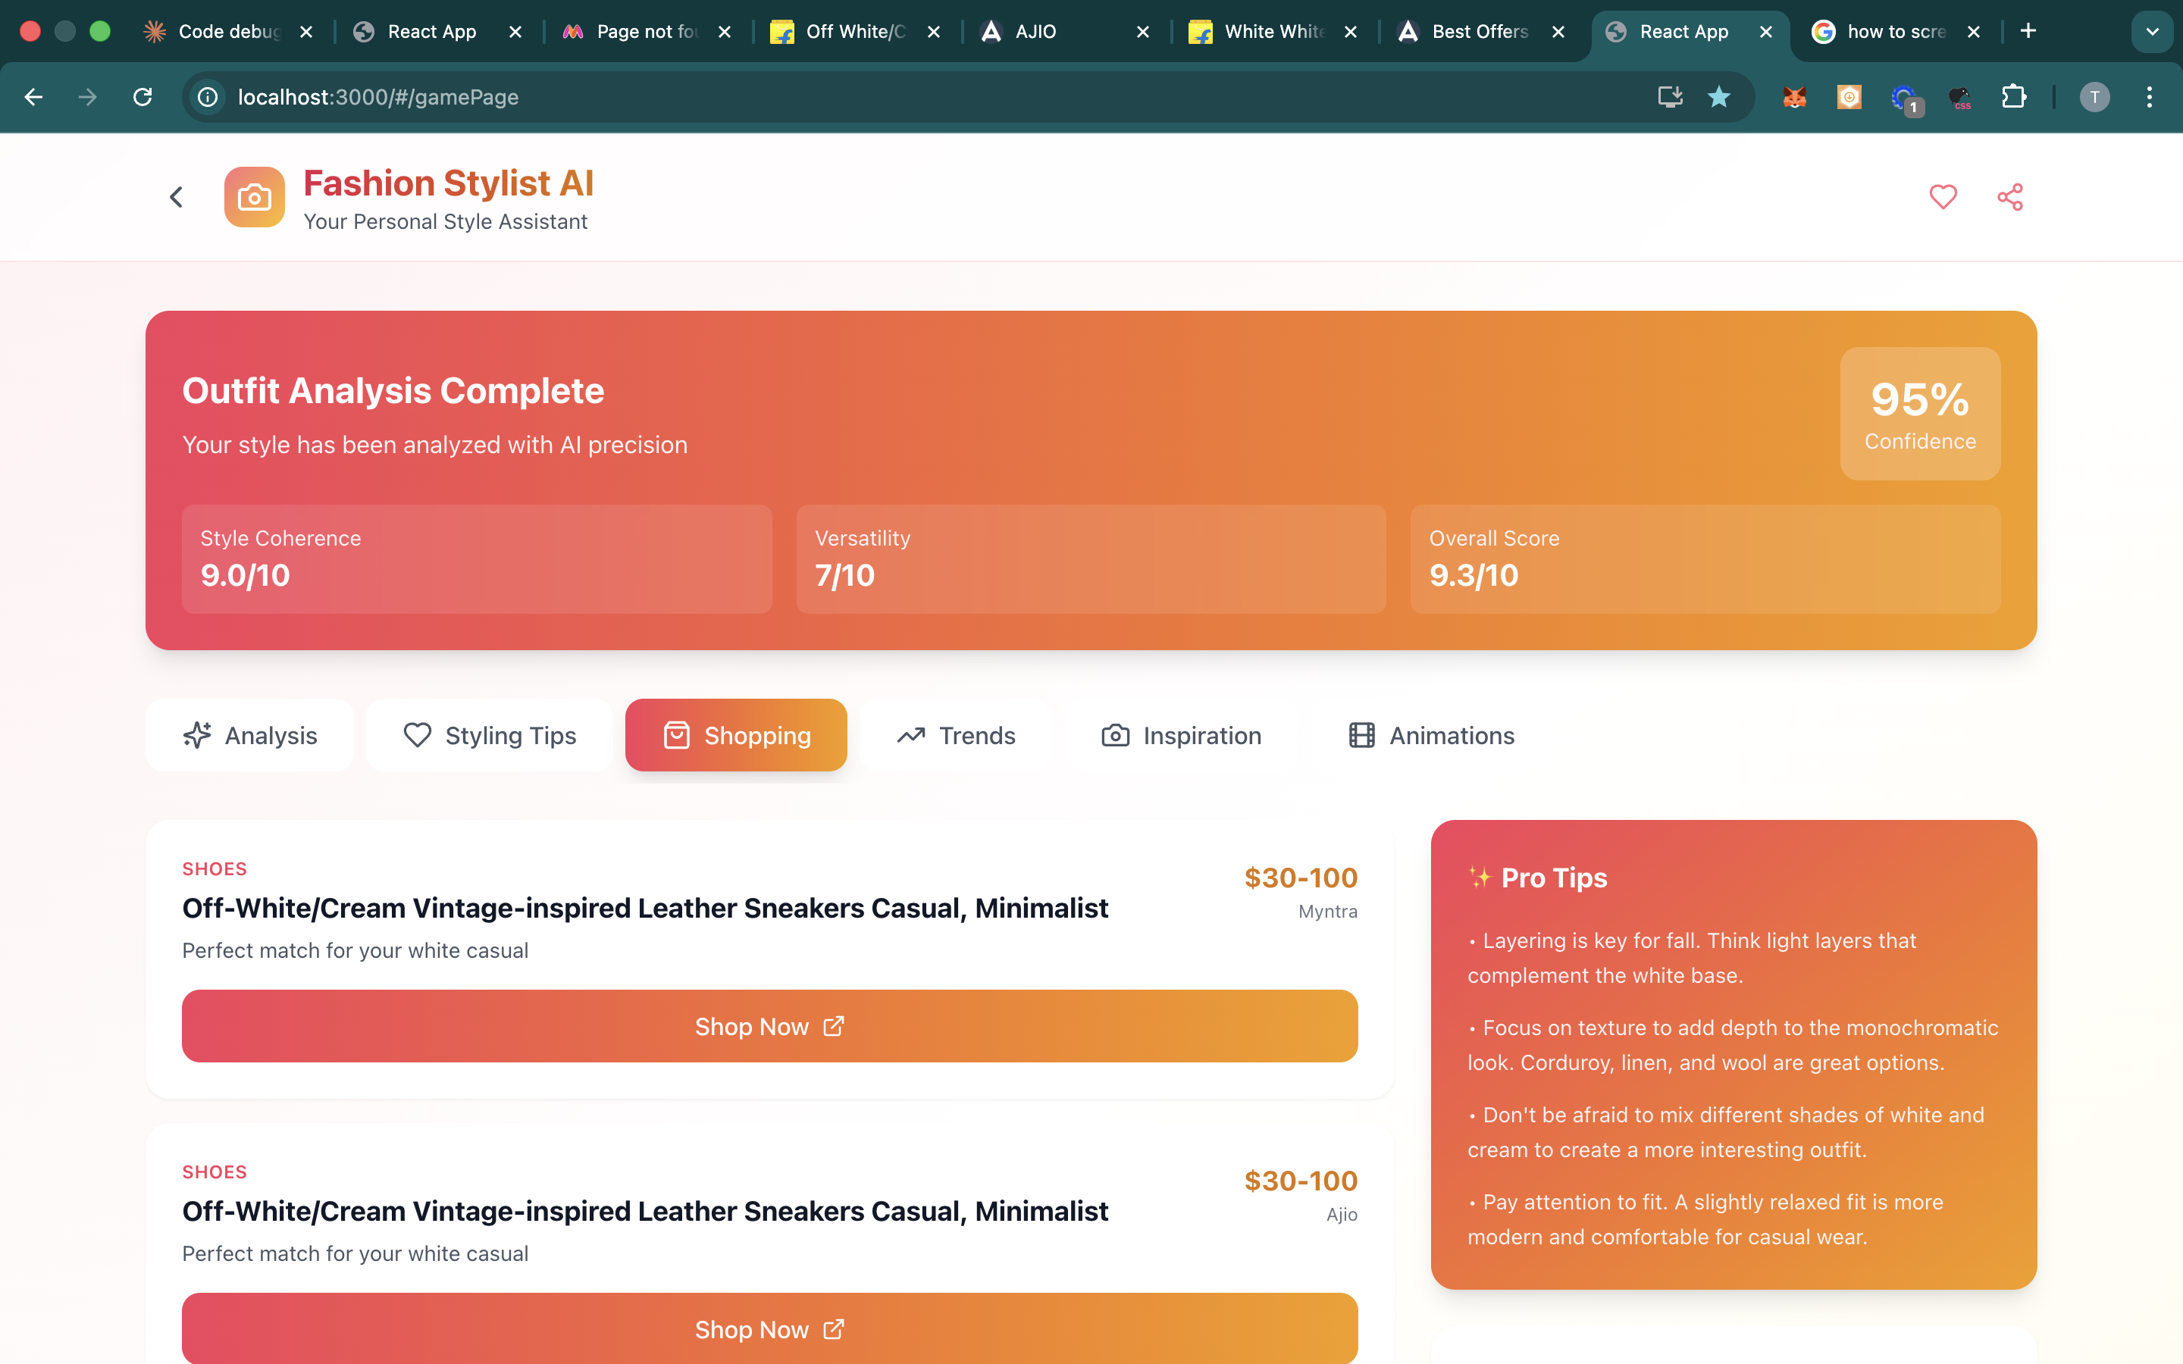2183x1364 pixels.
Task: Click the share icon in header
Action: click(2009, 197)
